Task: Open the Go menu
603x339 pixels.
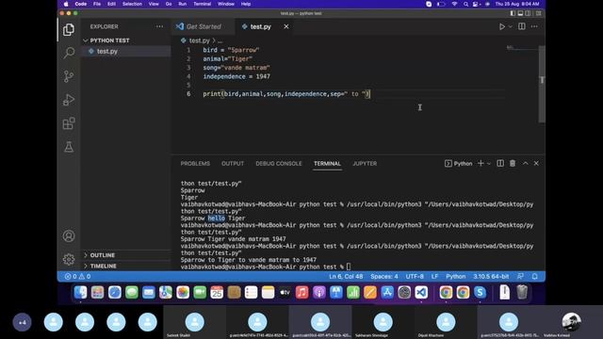Action: 169,4
